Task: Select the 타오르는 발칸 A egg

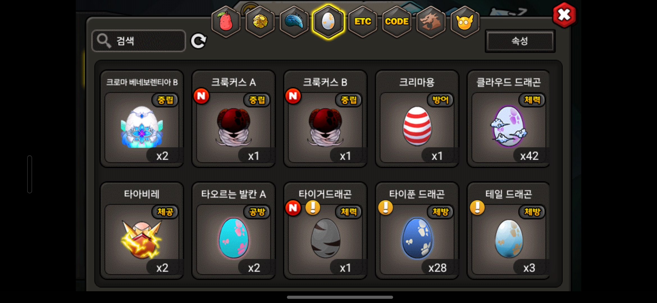Action: (234, 231)
